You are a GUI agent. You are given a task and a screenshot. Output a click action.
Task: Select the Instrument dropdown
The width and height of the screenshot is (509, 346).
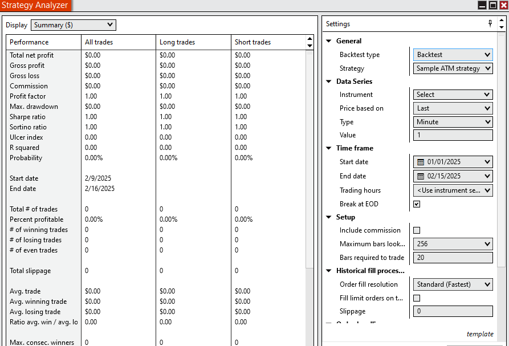453,95
